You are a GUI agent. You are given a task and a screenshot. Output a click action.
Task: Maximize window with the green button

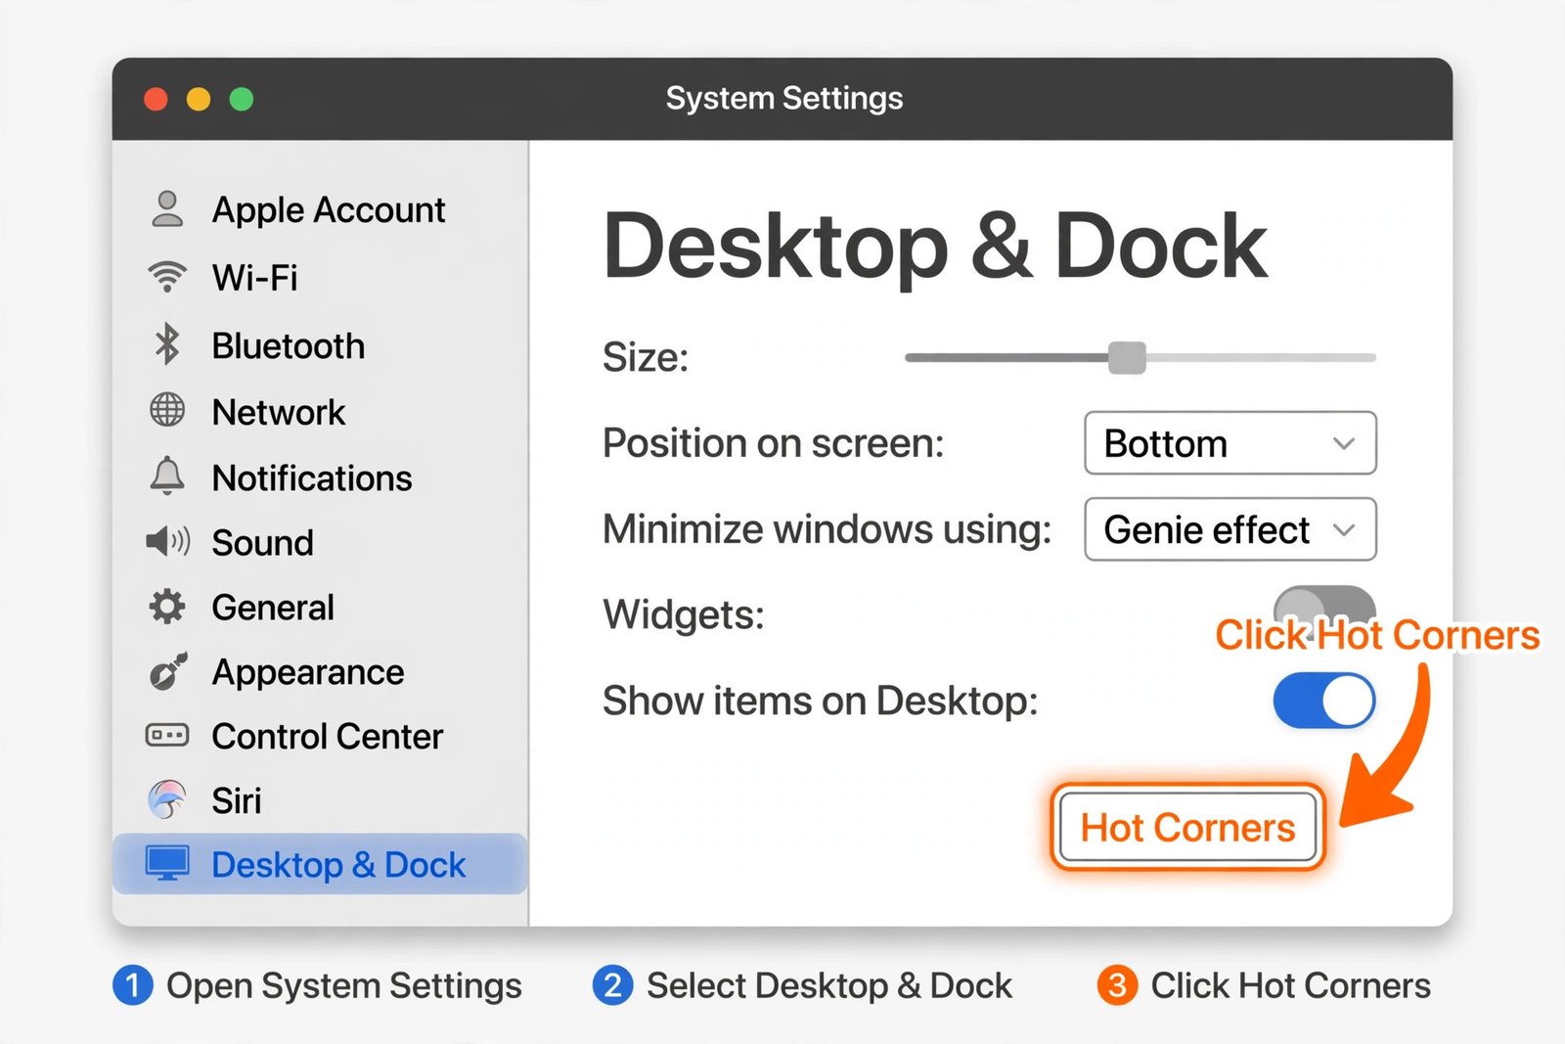pos(242,99)
